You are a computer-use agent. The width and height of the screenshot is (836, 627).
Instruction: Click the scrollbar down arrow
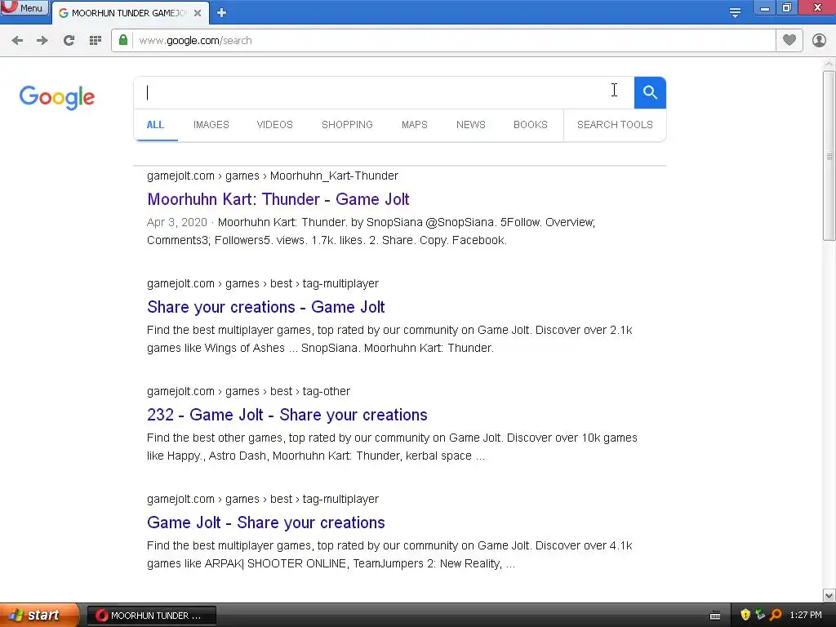click(x=829, y=595)
